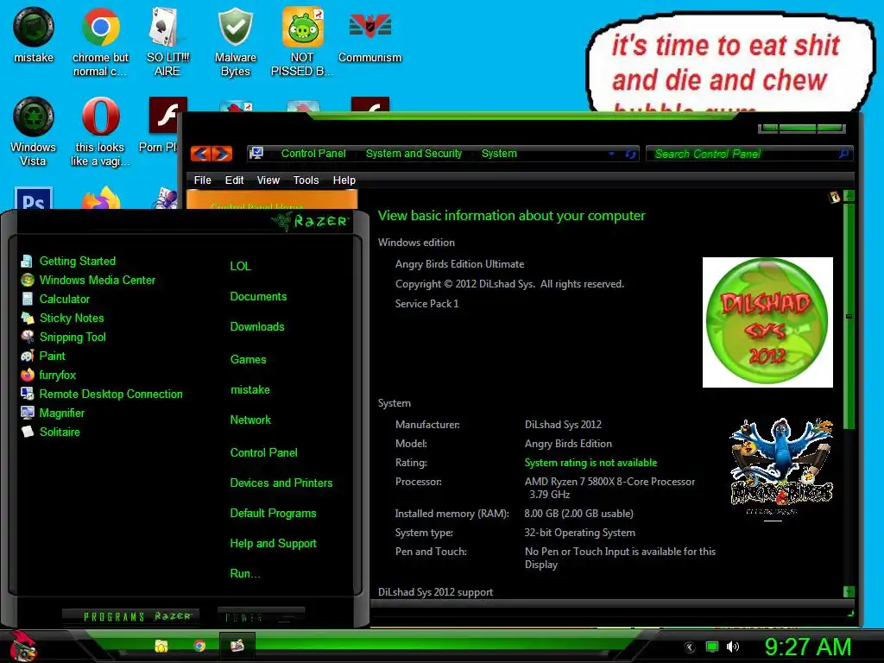Launch Windows Media Center from Start menu
This screenshot has width=884, height=663.
click(88, 281)
